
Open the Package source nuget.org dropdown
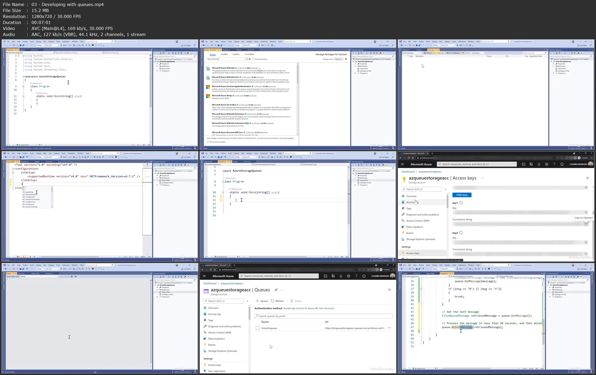[x=339, y=59]
